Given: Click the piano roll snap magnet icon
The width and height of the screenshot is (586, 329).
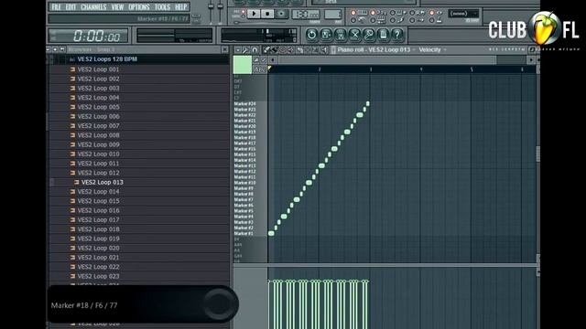Looking at the screenshot, I should 255,49.
